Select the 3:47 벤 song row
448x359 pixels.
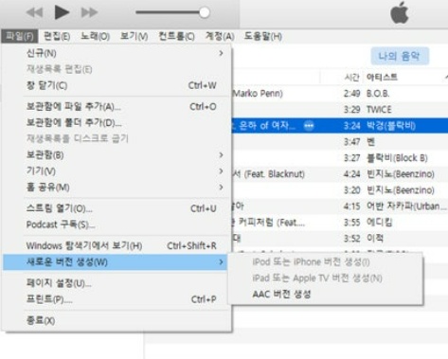pos(340,142)
